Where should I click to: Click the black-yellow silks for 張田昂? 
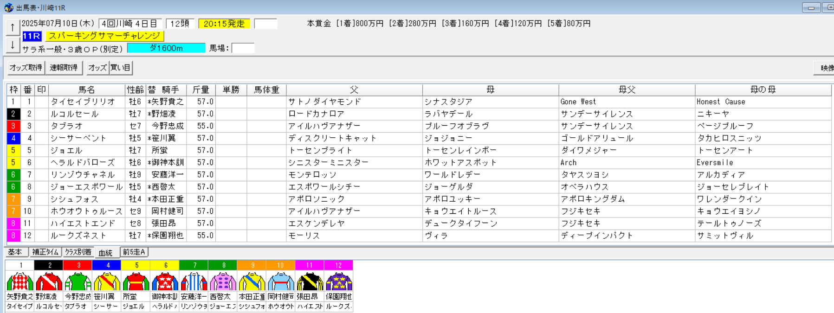[310, 281]
